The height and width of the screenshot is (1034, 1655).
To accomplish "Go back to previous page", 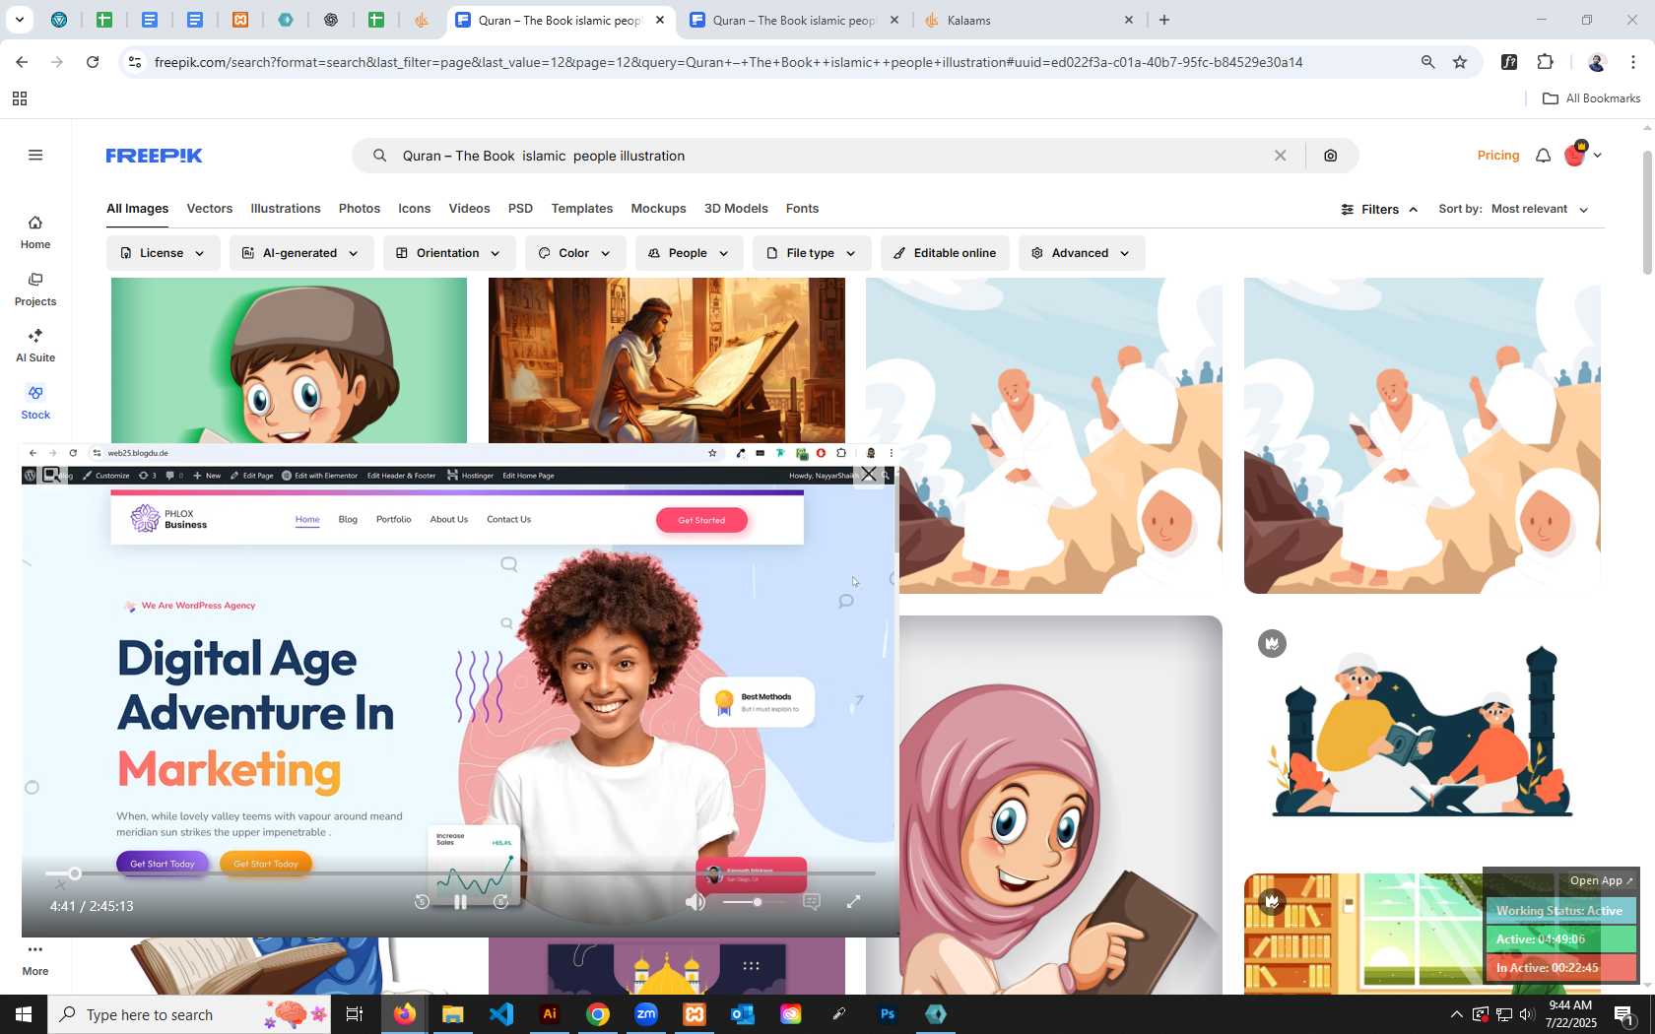I will [22, 62].
